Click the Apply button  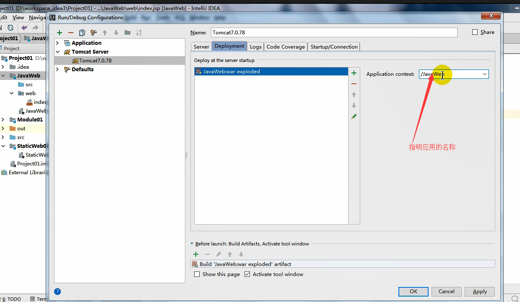coord(480,292)
